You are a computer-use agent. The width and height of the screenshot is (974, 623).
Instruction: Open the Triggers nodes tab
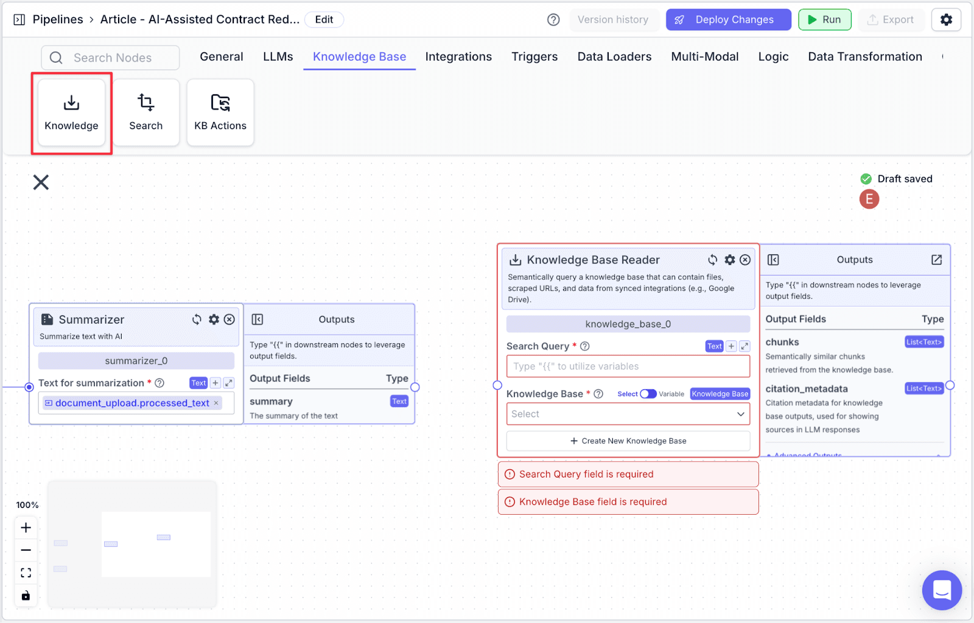tap(534, 57)
